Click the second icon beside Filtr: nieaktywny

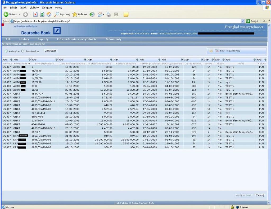click(x=217, y=51)
